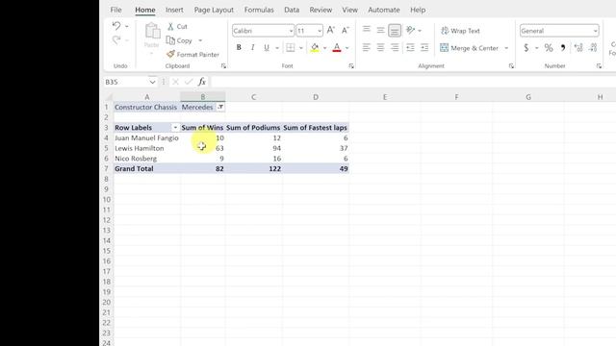
Task: Apply cell borders icon
Action: [291, 48]
